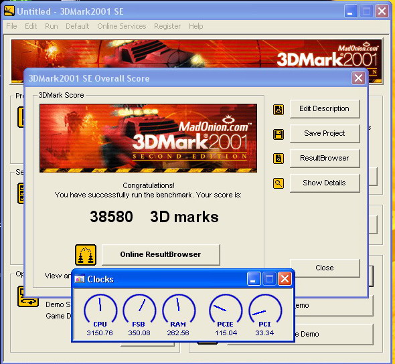Open the Register menu

[x=167, y=26]
